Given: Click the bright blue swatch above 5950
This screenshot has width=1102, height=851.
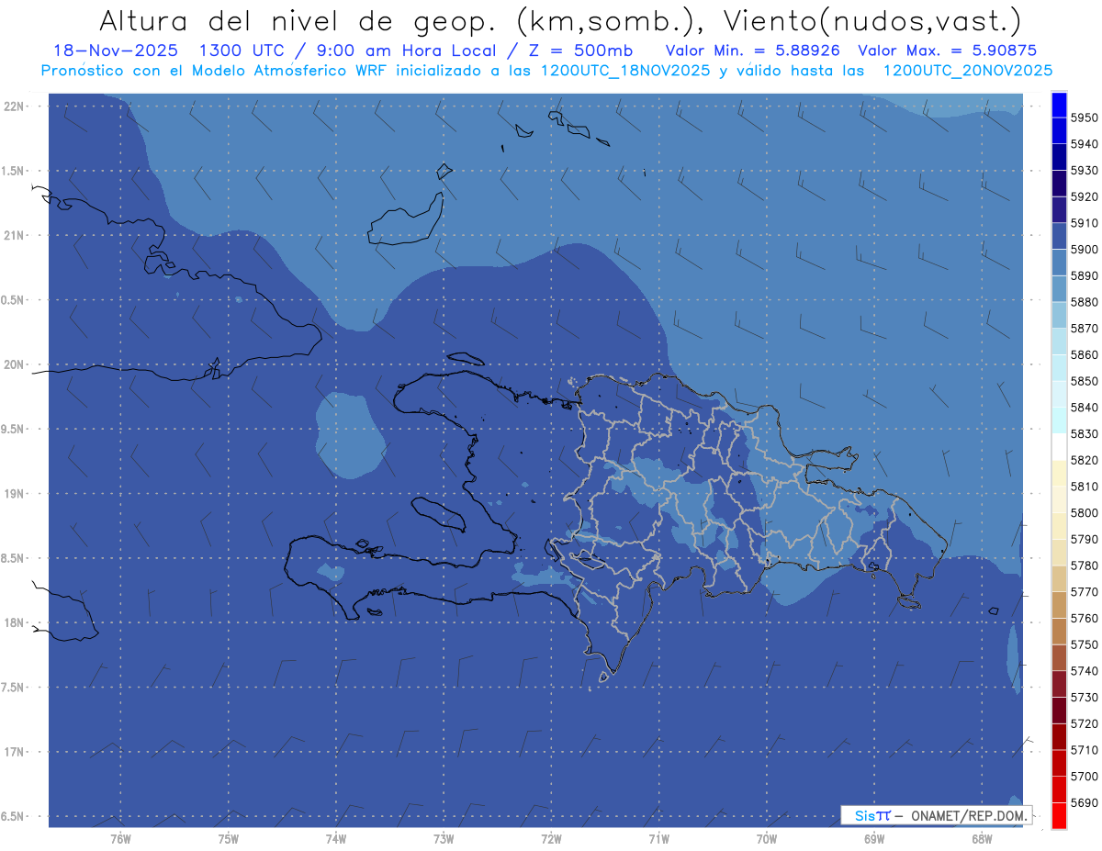Looking at the screenshot, I should [x=1059, y=105].
